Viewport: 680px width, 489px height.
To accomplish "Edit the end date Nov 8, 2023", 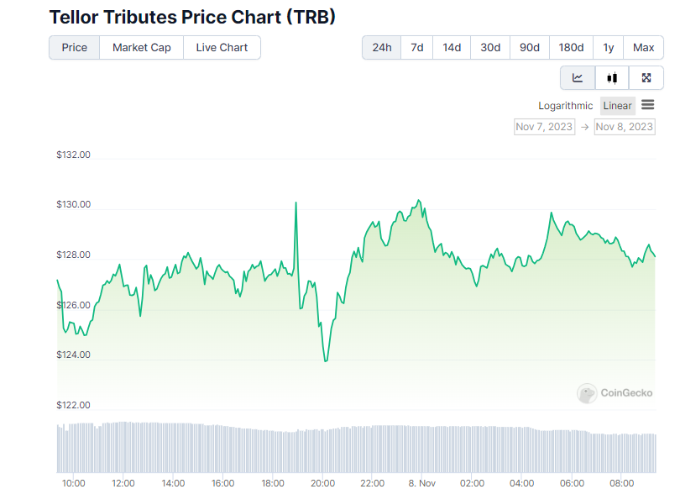I will [624, 127].
